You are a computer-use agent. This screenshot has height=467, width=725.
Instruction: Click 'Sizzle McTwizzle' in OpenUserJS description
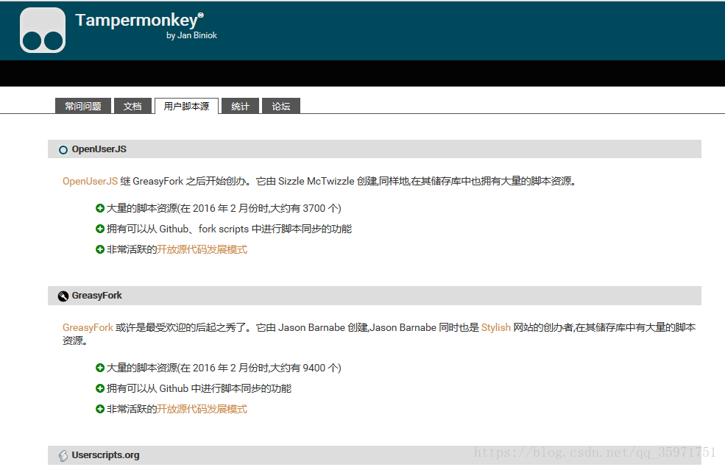316,181
